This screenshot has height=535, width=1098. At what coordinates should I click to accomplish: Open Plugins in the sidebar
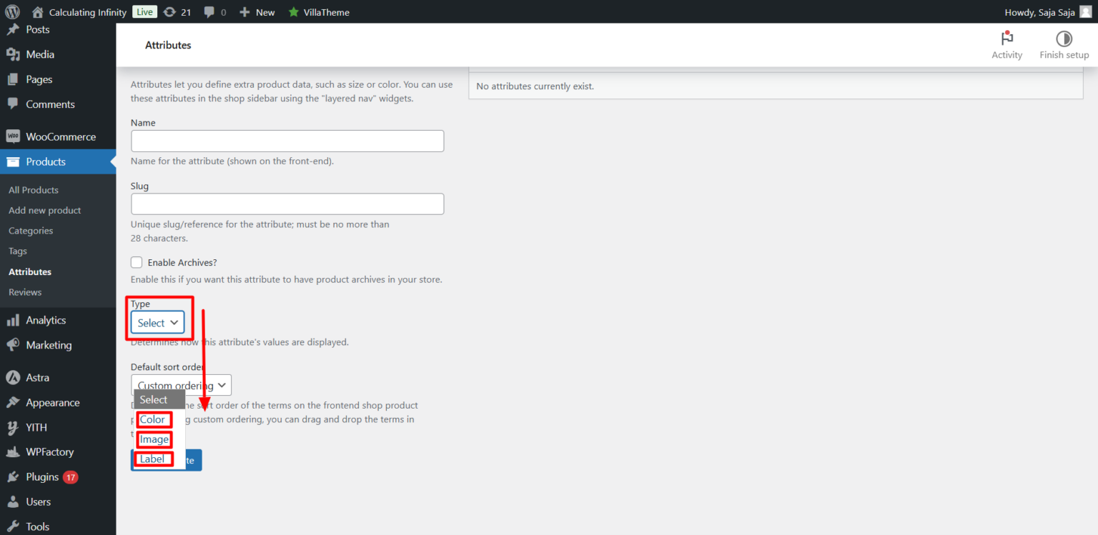pos(43,477)
